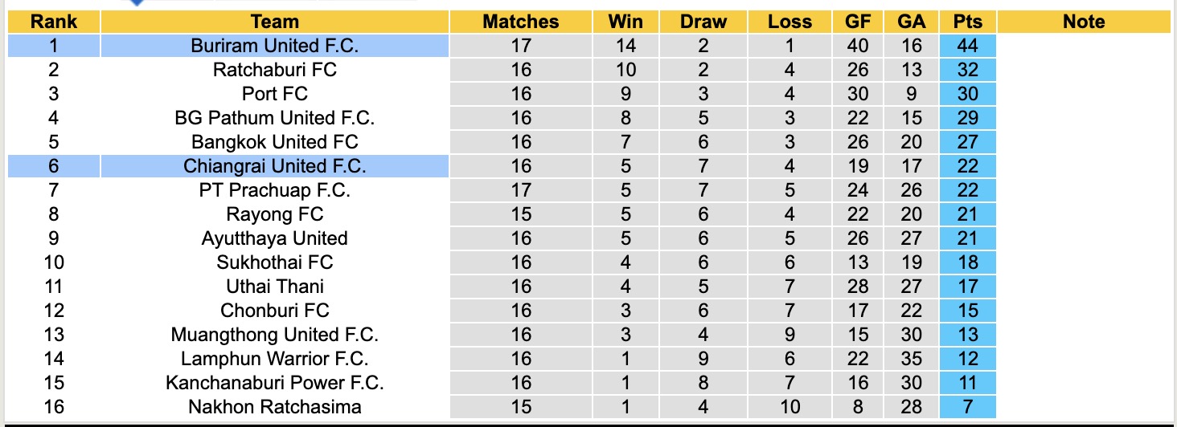The width and height of the screenshot is (1177, 427).
Task: Click the Loss column header
Action: coord(790,22)
